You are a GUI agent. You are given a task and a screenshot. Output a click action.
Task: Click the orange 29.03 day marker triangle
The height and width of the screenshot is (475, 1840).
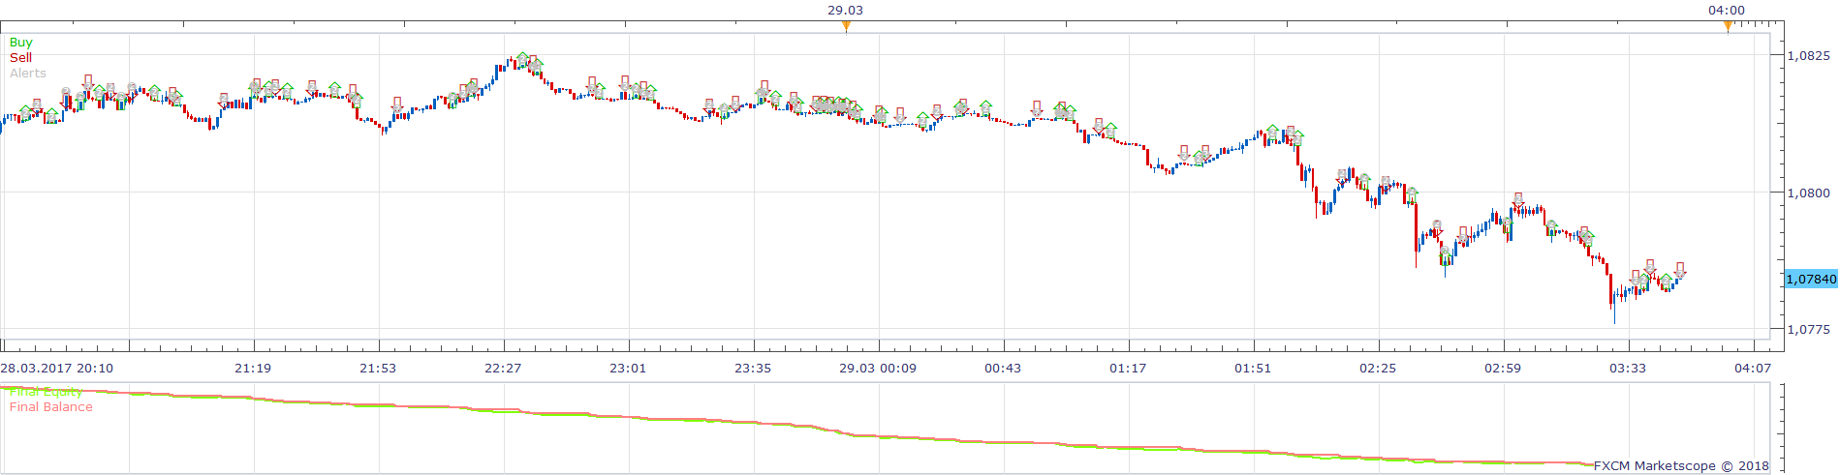(x=846, y=26)
